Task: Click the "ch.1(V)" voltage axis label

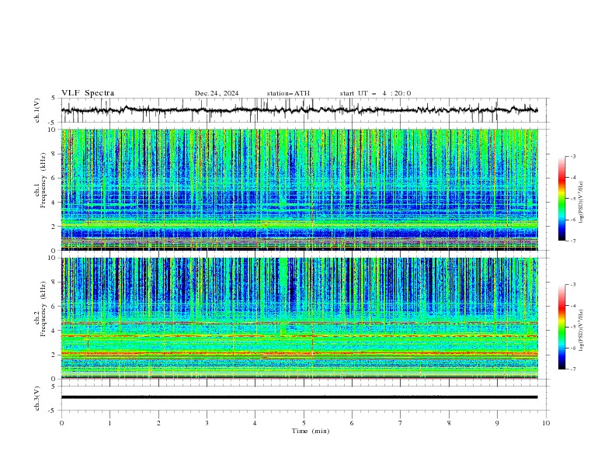Action: point(37,110)
